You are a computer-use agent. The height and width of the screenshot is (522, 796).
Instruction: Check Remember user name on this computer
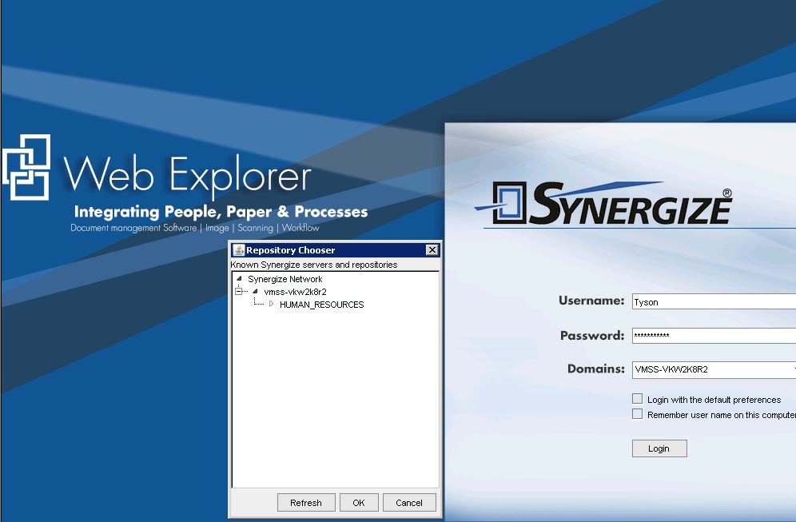coord(638,414)
